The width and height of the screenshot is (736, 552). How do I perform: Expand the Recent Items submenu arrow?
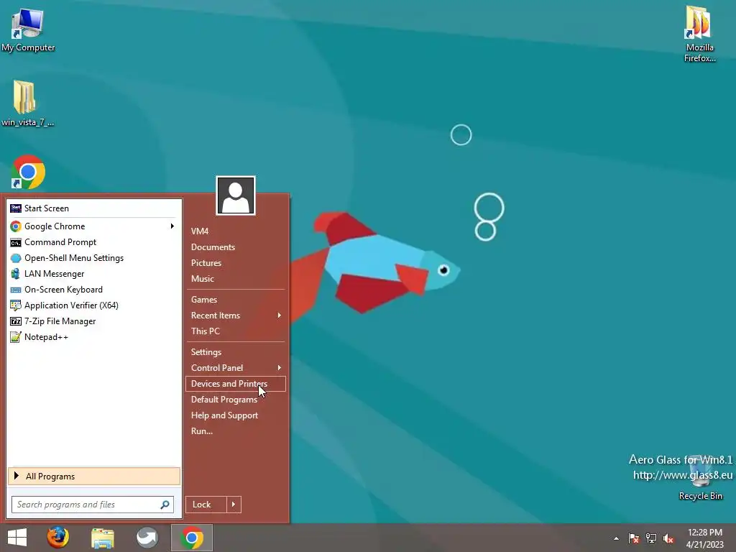tap(280, 316)
